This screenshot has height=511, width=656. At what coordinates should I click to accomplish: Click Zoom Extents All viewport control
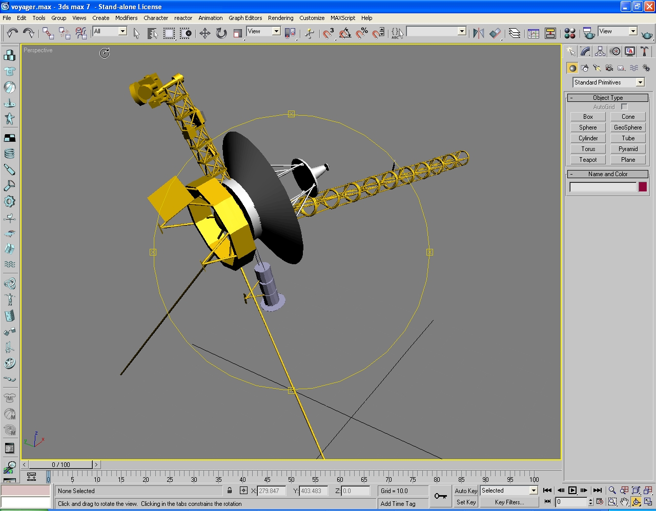coord(648,491)
